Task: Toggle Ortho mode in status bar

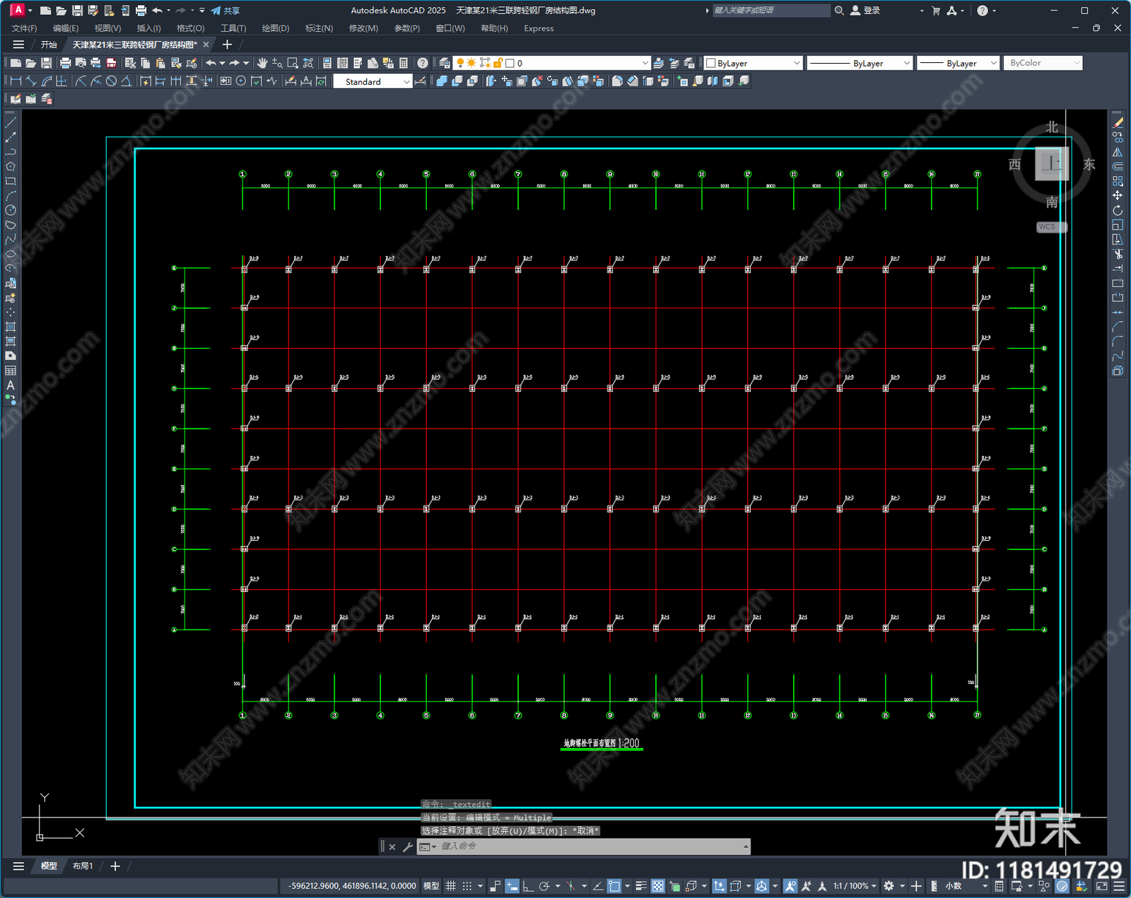Action: pos(527,886)
